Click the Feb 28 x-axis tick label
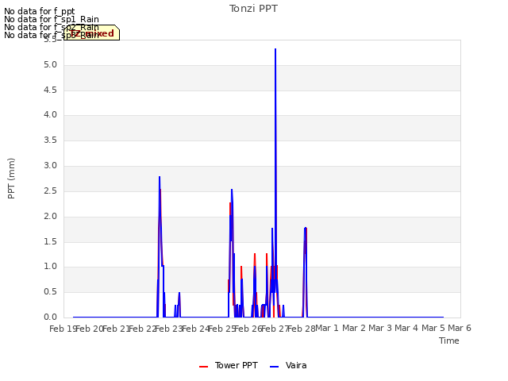Viewport: 508px width, 381px height. 302,329
